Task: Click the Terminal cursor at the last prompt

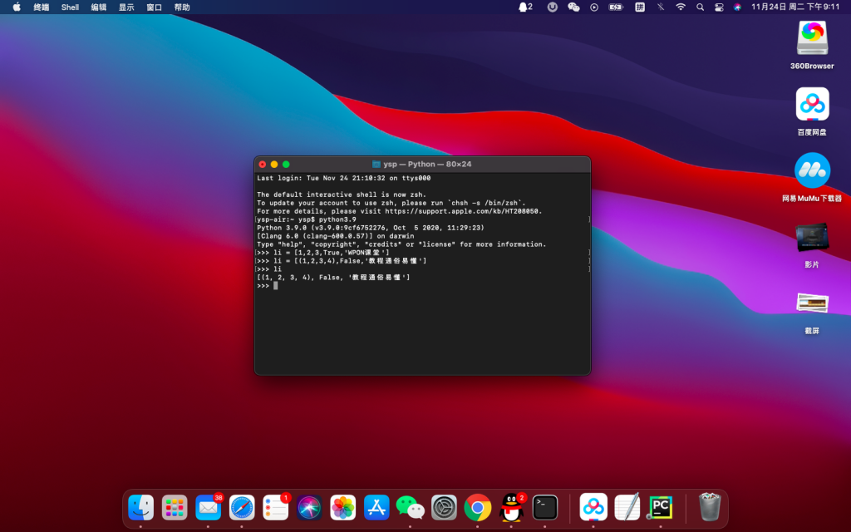Action: (276, 286)
